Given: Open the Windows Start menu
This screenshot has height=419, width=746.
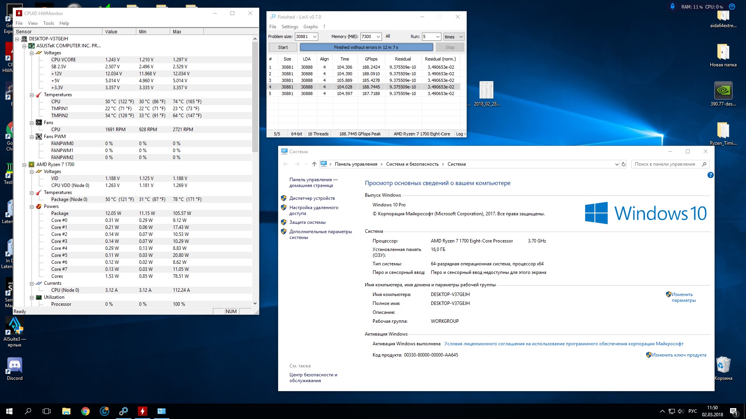Looking at the screenshot, I should point(9,411).
